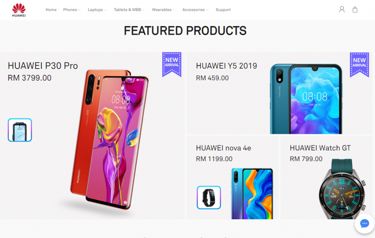Expand the Phones dropdown menu
The image size is (375, 238).
72,10
